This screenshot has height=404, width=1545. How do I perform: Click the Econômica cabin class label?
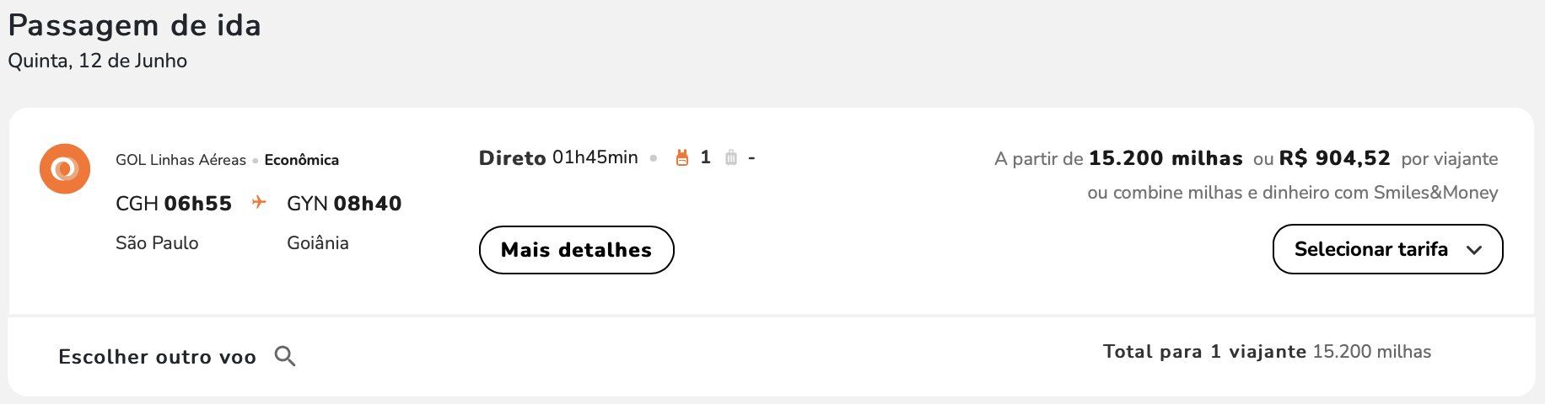(302, 160)
